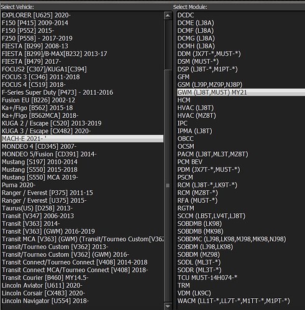Select TCU MU5T-14H074-* module
This screenshot has height=310, width=305.
(x=207, y=278)
